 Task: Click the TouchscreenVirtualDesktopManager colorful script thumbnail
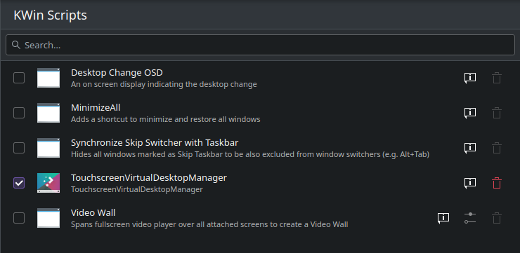[48, 183]
